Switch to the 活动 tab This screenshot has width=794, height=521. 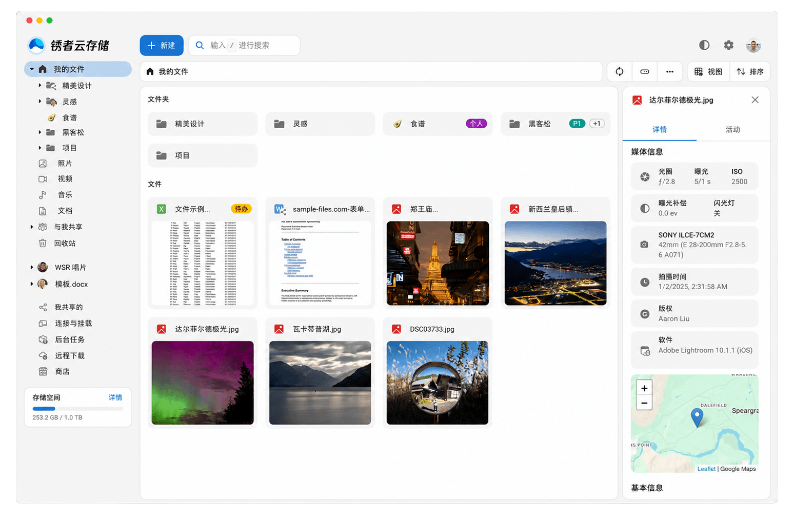click(x=733, y=129)
